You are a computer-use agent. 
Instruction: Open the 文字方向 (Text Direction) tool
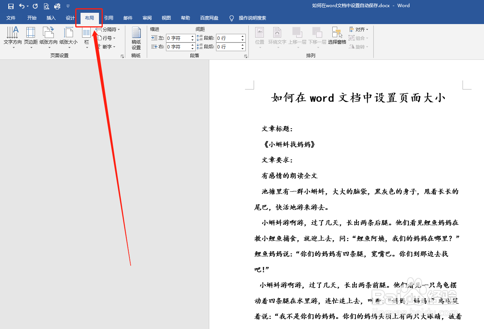(12, 38)
